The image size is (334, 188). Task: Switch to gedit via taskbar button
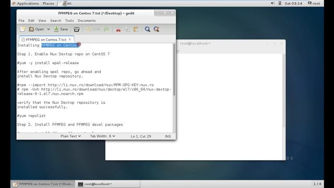coord(43,184)
